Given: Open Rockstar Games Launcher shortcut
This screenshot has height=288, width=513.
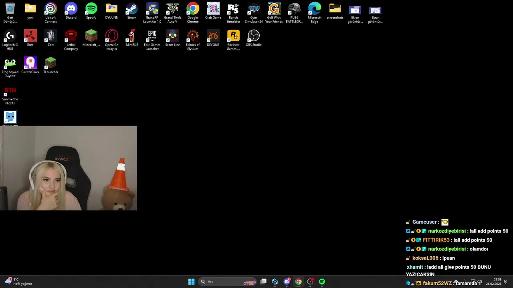Looking at the screenshot, I should pyautogui.click(x=233, y=40).
